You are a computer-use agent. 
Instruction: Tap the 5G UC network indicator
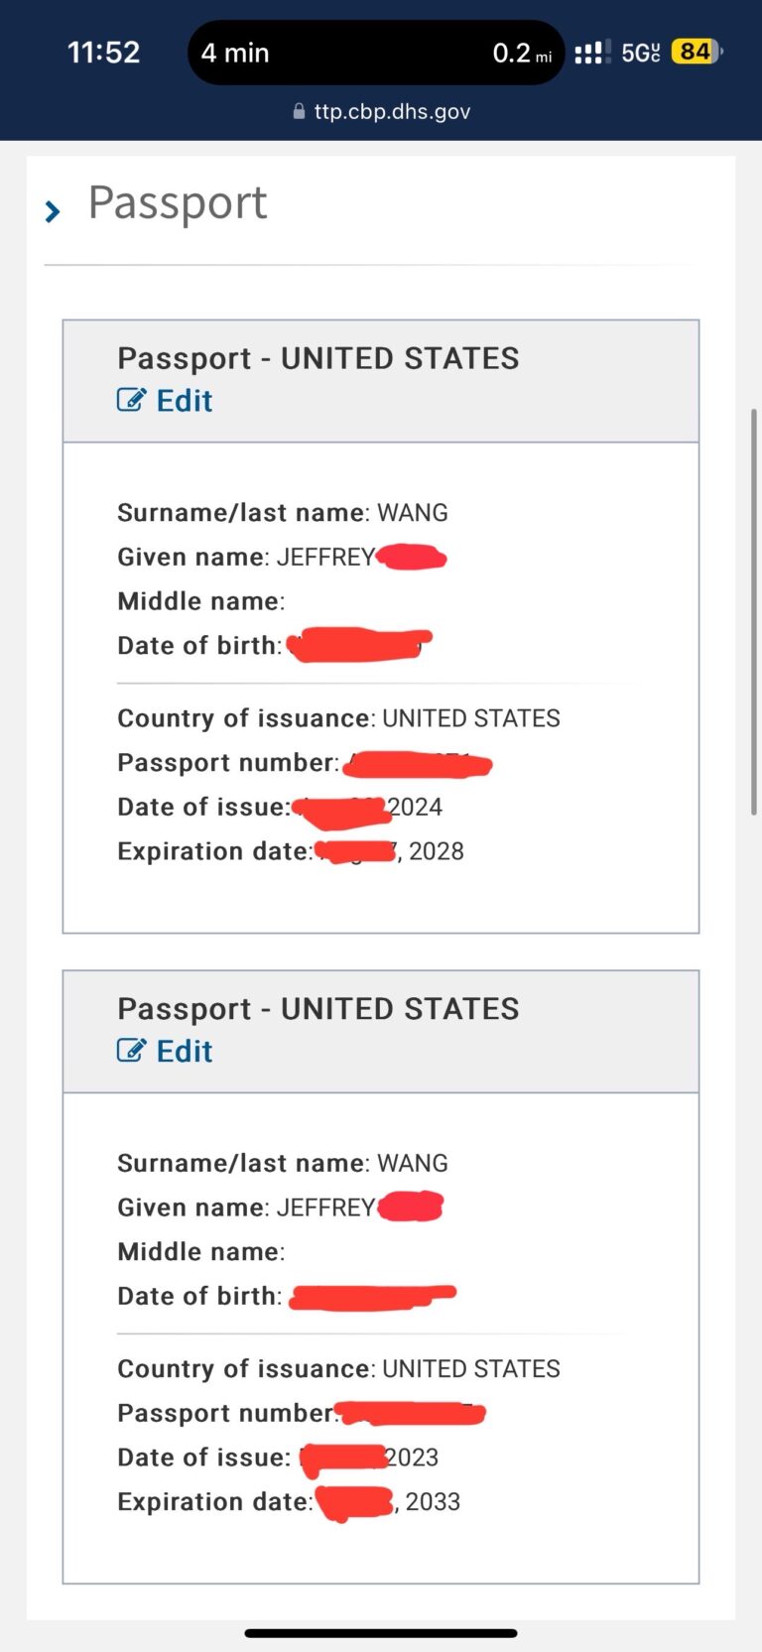(x=640, y=52)
